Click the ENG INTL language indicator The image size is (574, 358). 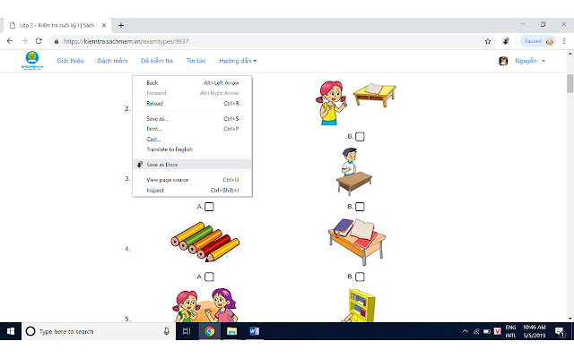pyautogui.click(x=510, y=331)
